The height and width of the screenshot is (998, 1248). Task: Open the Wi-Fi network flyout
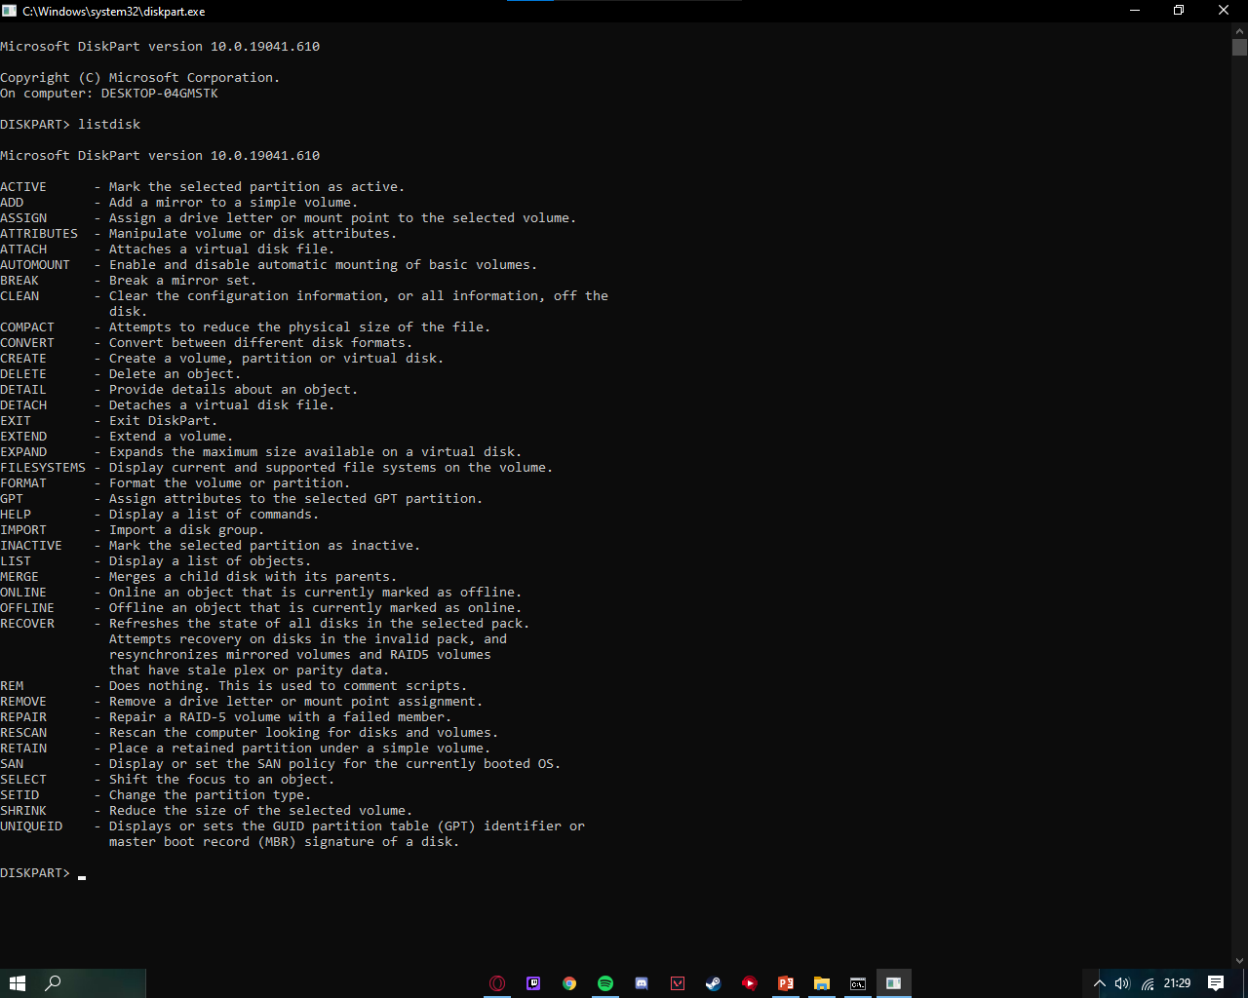tap(1148, 983)
